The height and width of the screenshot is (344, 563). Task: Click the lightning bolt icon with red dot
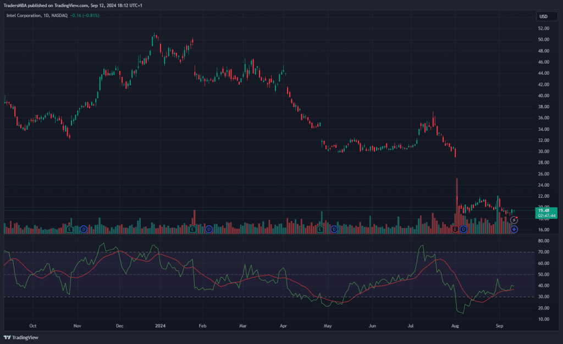click(514, 220)
